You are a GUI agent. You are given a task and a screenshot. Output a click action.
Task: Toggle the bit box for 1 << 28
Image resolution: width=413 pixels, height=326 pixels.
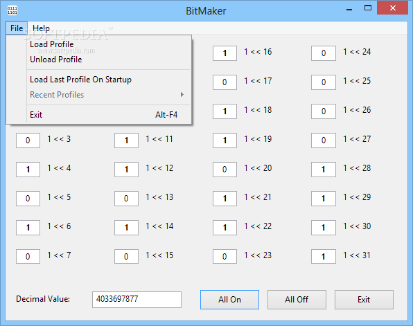[x=324, y=170]
